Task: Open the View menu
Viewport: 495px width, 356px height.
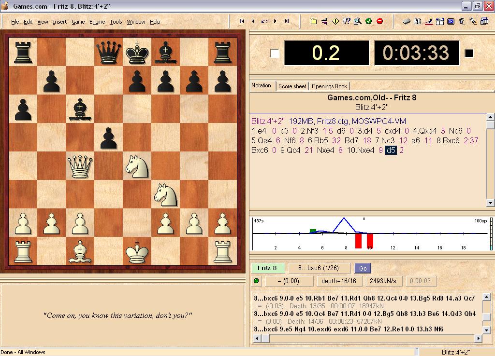Action: (x=43, y=22)
